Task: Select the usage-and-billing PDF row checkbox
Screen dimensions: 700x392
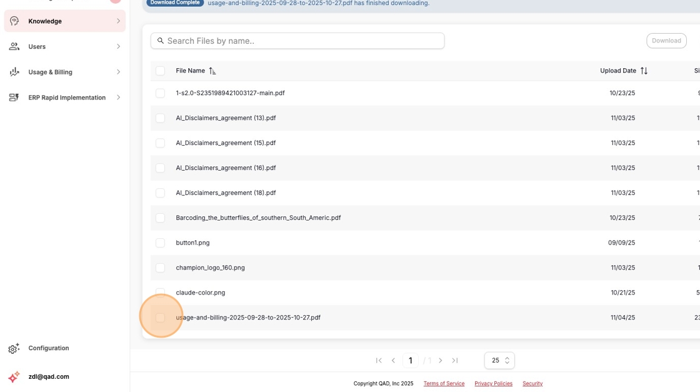Action: 161,317
